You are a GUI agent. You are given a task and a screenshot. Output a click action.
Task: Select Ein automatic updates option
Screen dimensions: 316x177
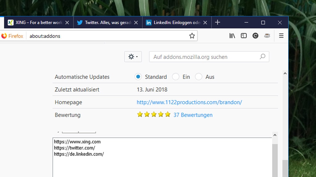176,77
